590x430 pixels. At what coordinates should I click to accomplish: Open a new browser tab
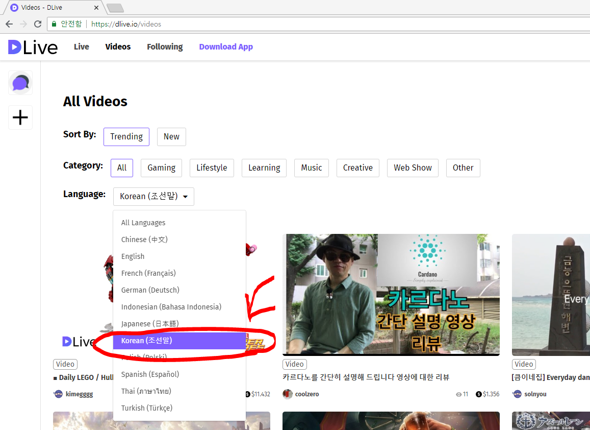point(115,8)
